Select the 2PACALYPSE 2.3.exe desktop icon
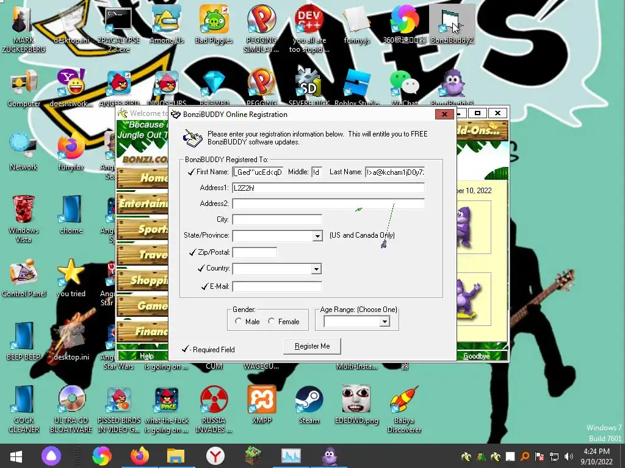Viewport: 625px width, 468px height. [x=118, y=28]
